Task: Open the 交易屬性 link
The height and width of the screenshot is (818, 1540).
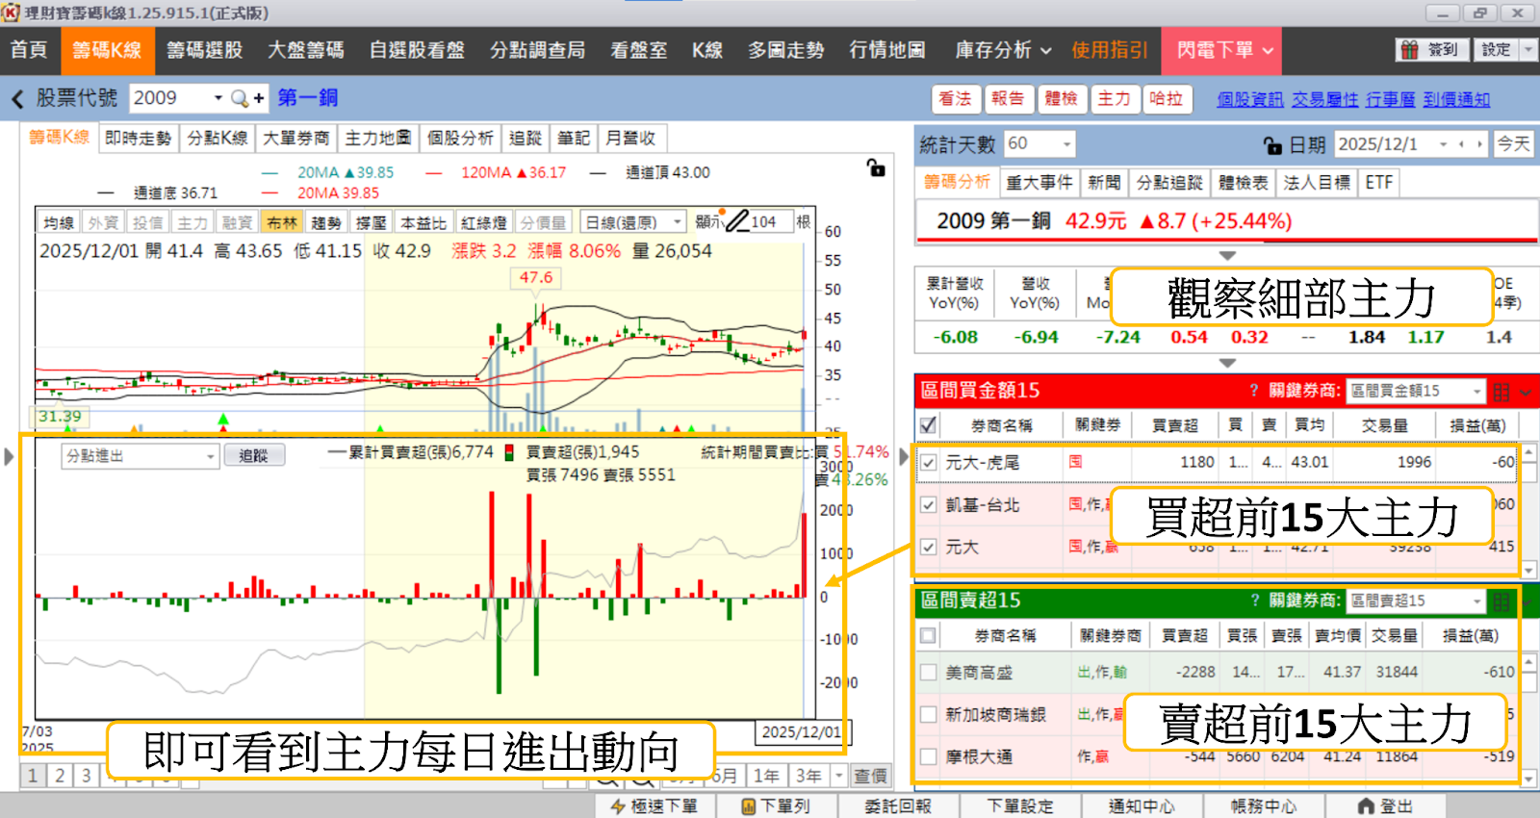Action: [x=1324, y=100]
